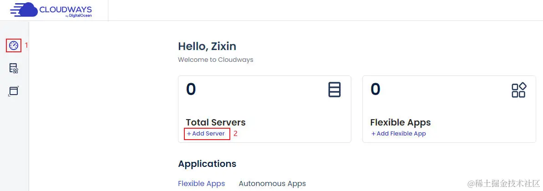This screenshot has height=191, width=543.
Task: Switch to the Autonomous Apps tab
Action: coord(272,183)
